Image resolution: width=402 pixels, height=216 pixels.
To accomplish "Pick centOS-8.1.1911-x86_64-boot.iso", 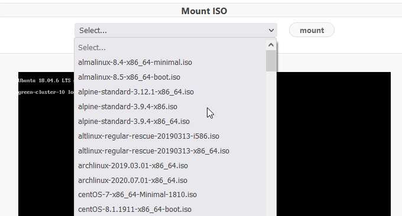I will [170, 210].
